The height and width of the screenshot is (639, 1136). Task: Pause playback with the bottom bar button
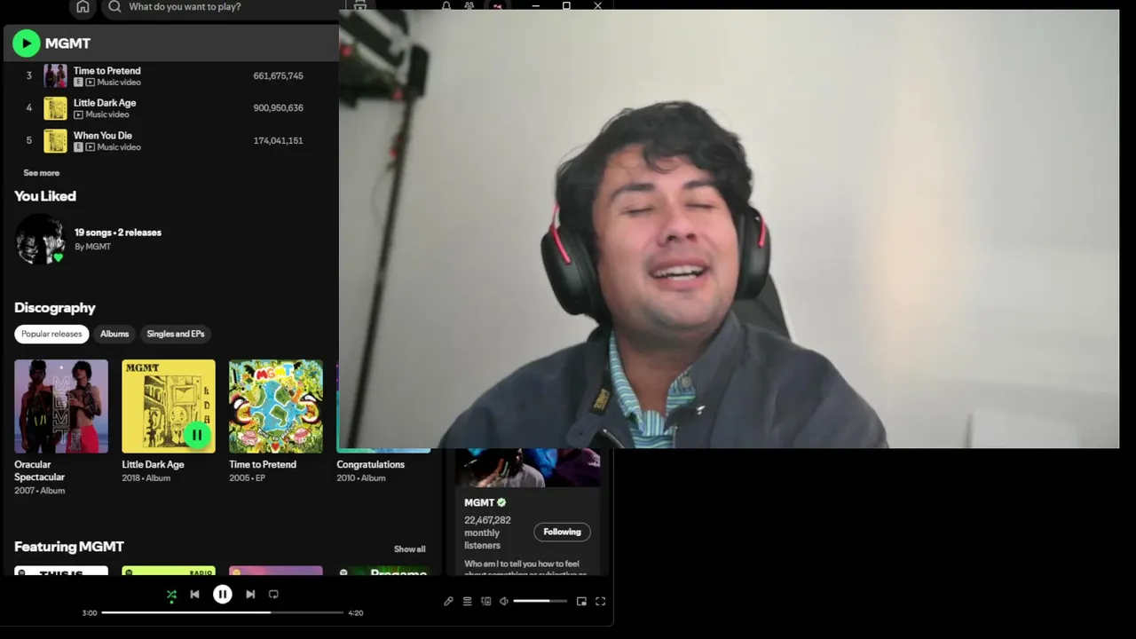223,595
